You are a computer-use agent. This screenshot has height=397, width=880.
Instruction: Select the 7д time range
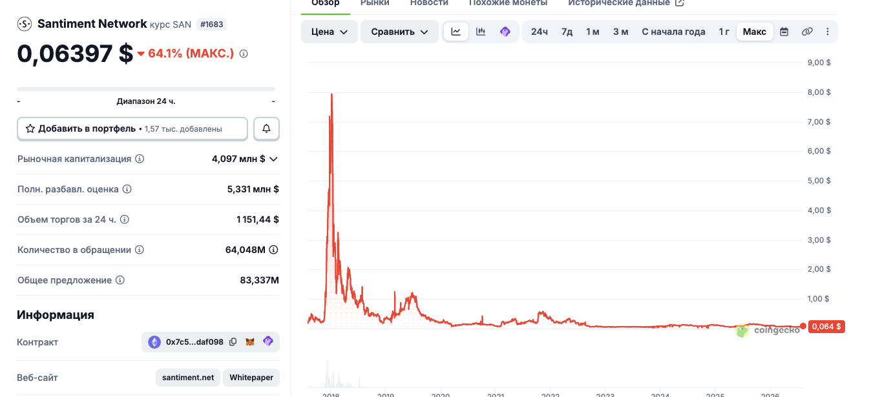567,32
